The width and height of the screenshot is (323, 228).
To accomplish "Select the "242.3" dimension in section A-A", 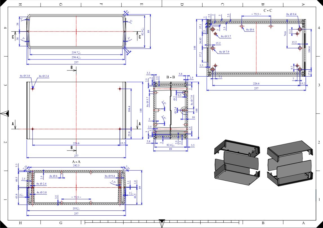I will pos(76,166).
